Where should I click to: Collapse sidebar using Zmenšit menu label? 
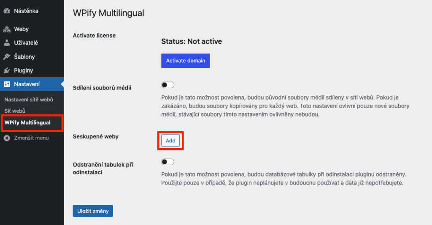(31, 138)
